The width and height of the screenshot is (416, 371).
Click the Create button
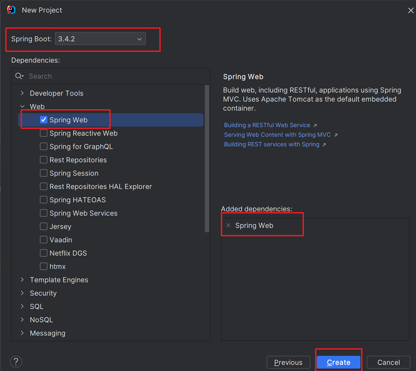339,362
